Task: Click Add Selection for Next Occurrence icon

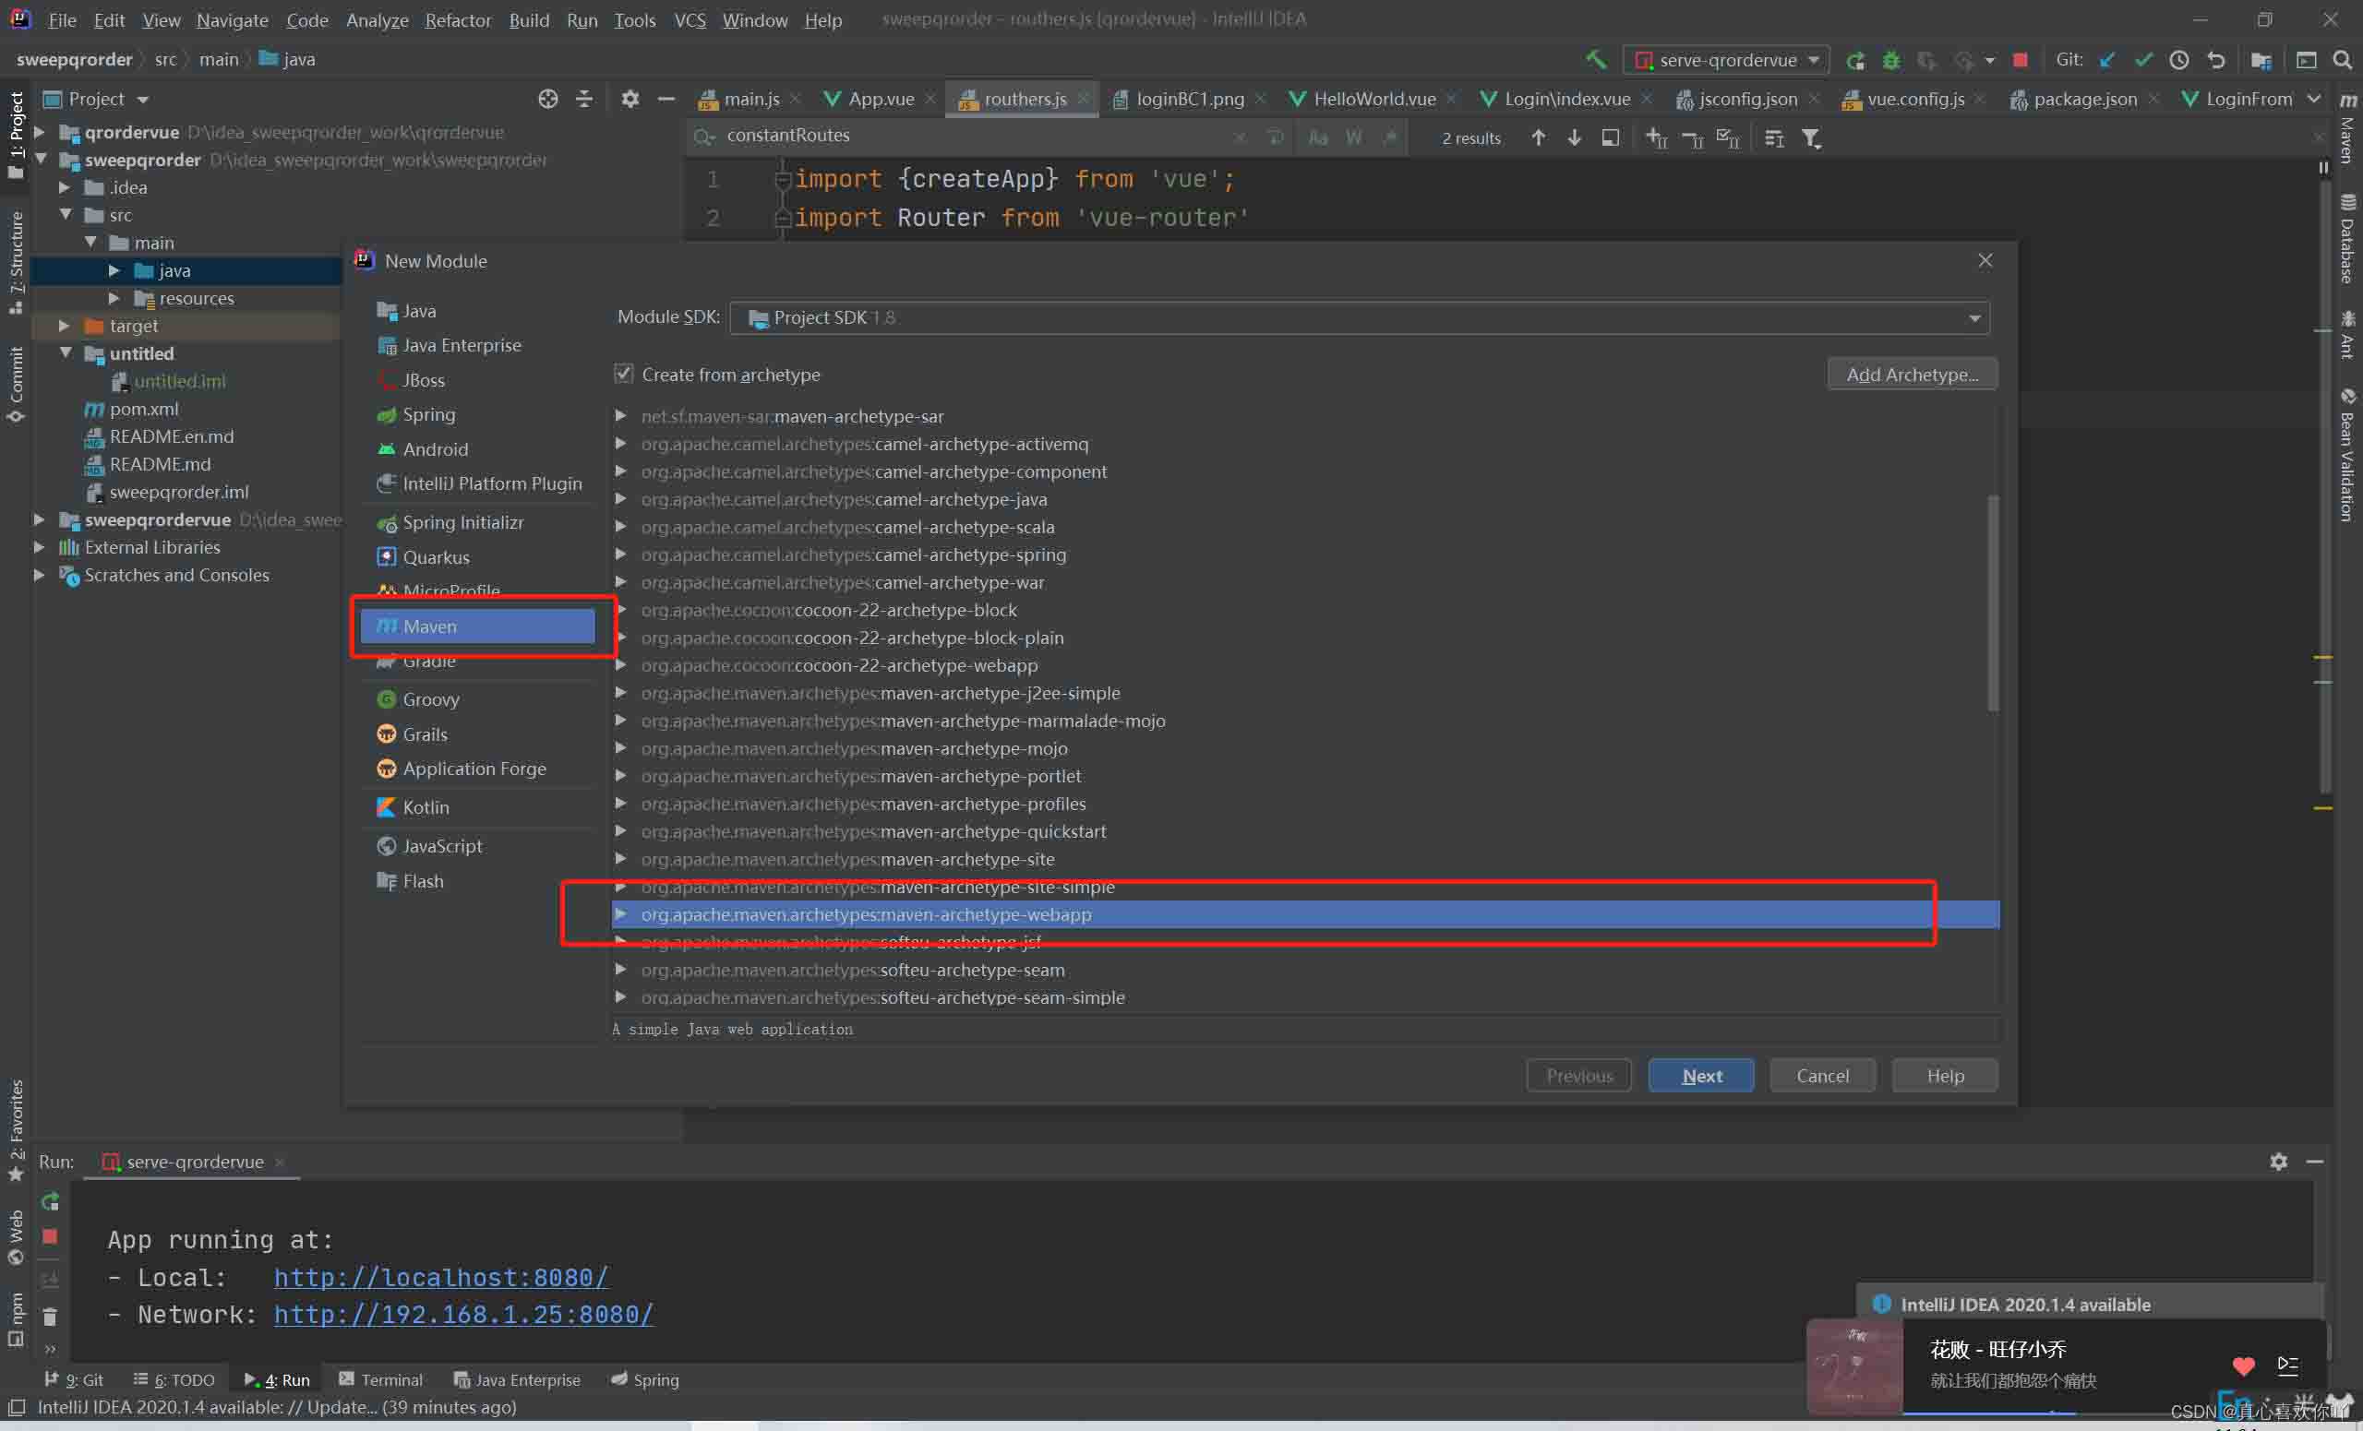Action: pos(1656,138)
